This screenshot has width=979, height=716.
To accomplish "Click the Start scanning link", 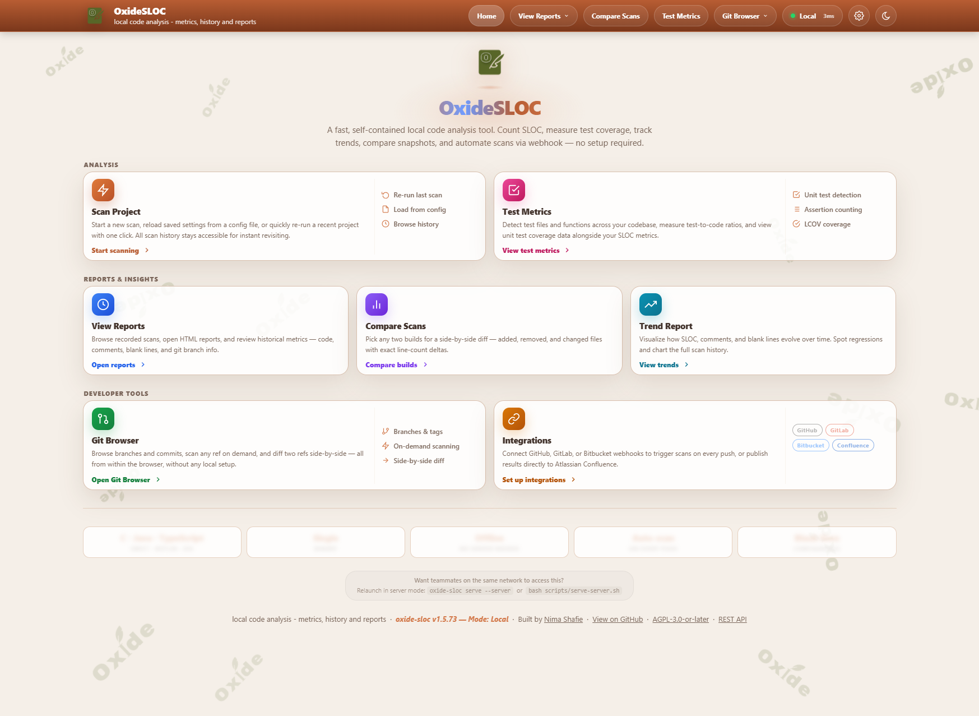I will coord(115,251).
